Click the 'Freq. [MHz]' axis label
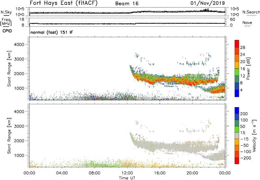The image size is (260, 180). tap(6, 22)
